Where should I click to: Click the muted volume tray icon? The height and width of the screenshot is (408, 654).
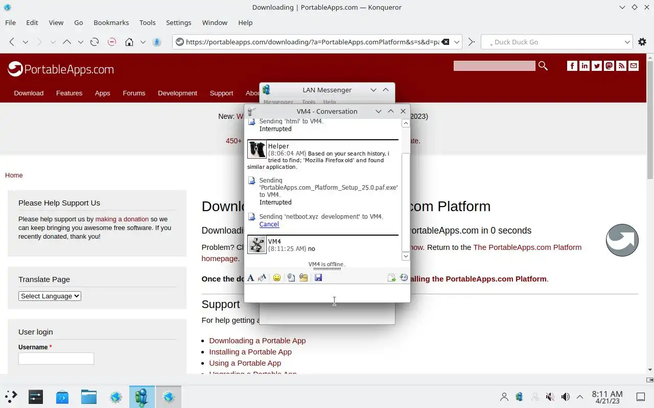tap(550, 397)
